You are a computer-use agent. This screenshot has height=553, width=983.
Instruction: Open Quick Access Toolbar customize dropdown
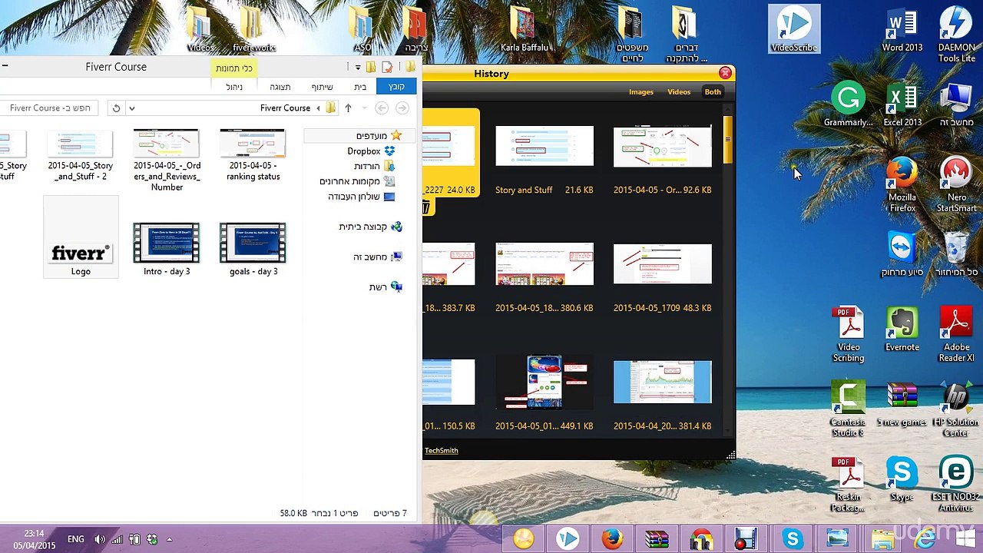pos(357,68)
